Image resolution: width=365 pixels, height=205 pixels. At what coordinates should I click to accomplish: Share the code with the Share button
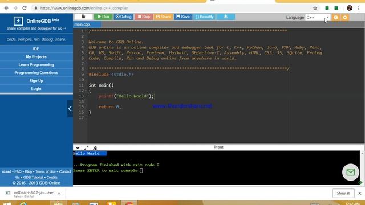click(x=163, y=17)
